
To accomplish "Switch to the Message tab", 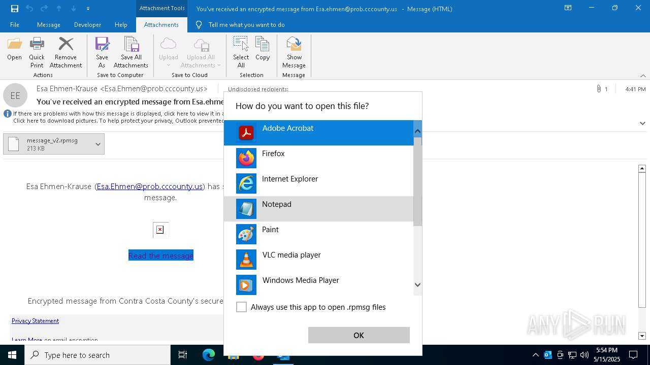I will pyautogui.click(x=49, y=25).
